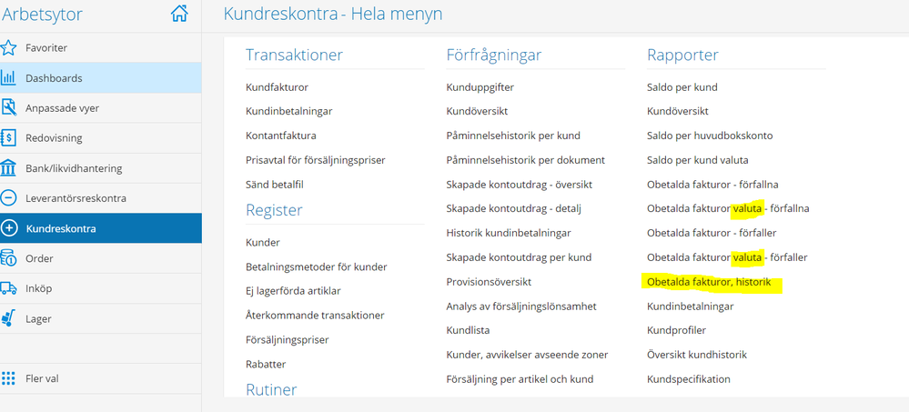This screenshot has height=412, width=909.
Task: Click the Dashboards bar chart icon
Action: (8, 77)
